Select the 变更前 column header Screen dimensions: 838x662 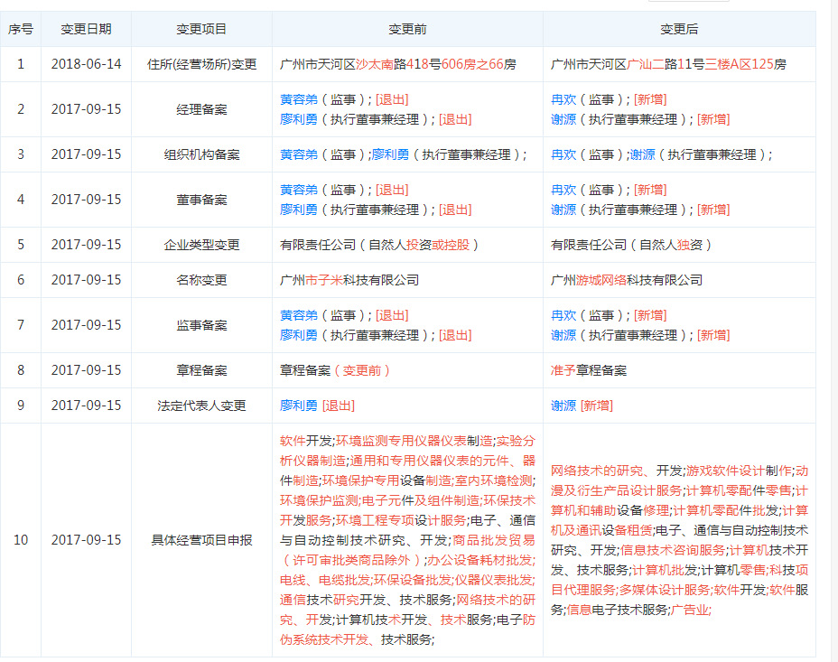tap(407, 29)
